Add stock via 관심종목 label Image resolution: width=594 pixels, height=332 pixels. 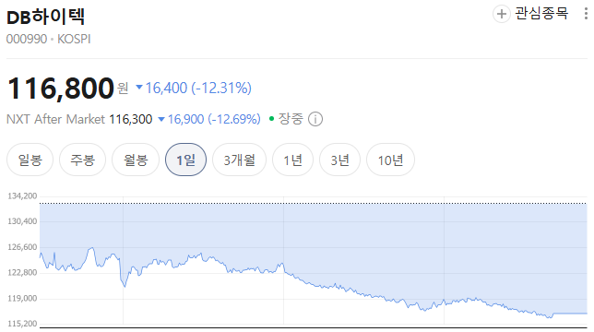click(541, 14)
